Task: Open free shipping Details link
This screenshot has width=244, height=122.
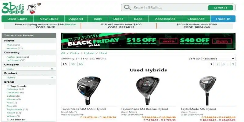Action: tap(70, 24)
